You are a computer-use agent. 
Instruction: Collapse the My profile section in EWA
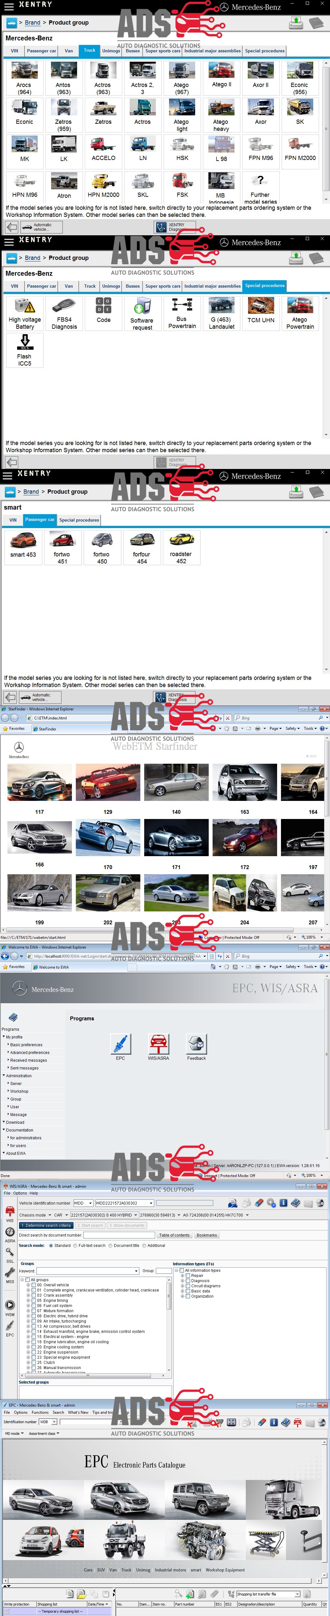click(4, 1037)
